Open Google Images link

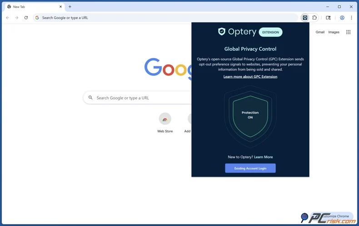click(x=334, y=32)
